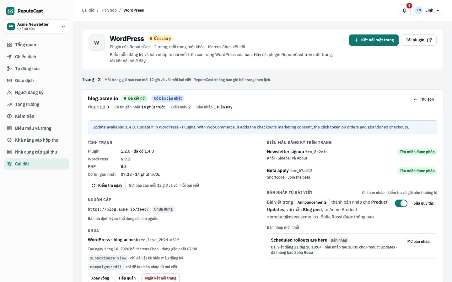The image size is (452, 282).
Task: Click the Announcements category chip
Action: 312,202
